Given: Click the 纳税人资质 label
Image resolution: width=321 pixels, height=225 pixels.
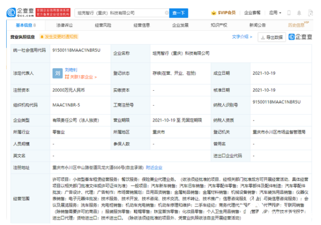Looking at the screenshot, I should coord(224,120).
